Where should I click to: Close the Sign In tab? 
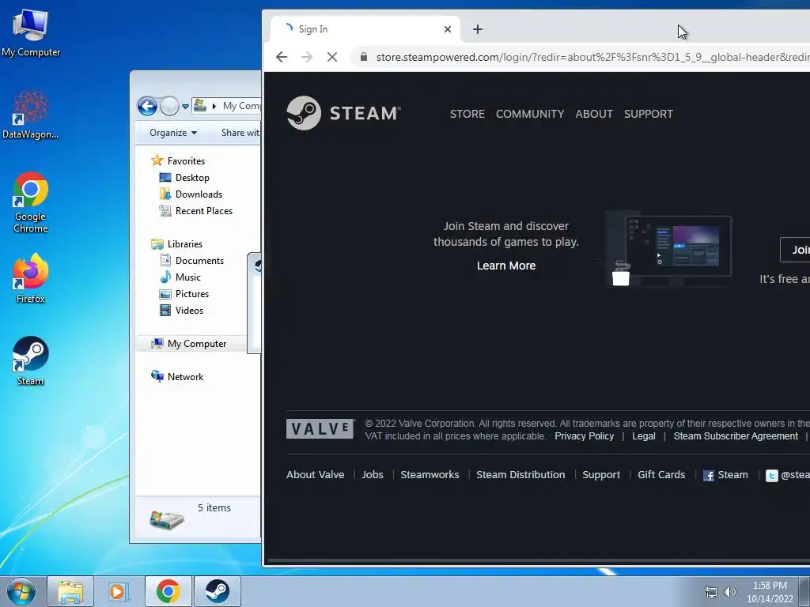click(448, 29)
